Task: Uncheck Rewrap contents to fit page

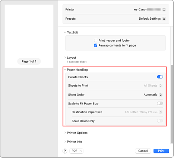Action: 95,45
